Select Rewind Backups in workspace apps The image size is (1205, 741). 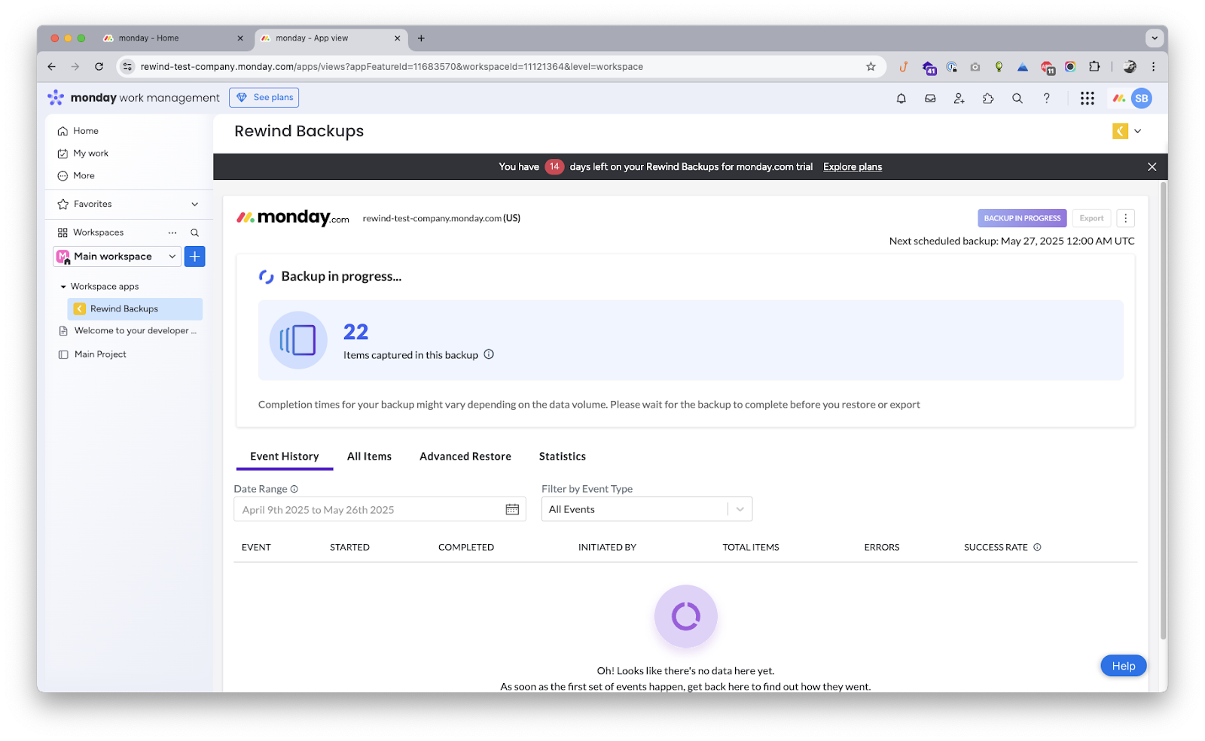click(x=135, y=309)
